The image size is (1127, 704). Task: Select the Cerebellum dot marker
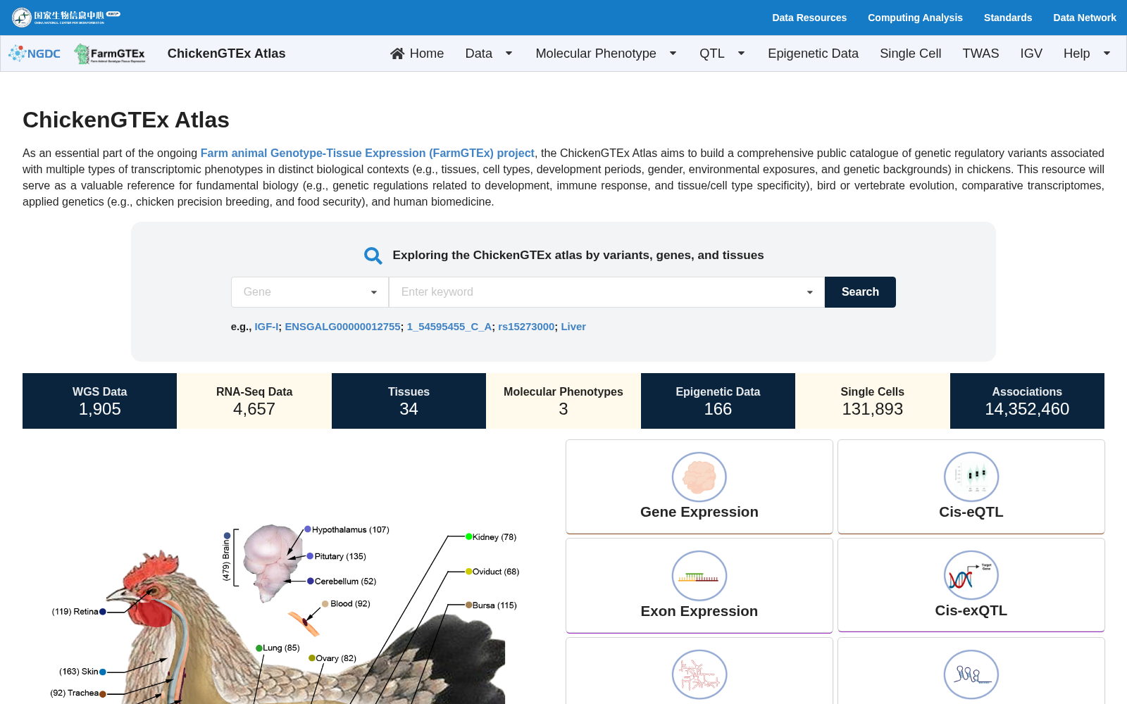point(310,582)
